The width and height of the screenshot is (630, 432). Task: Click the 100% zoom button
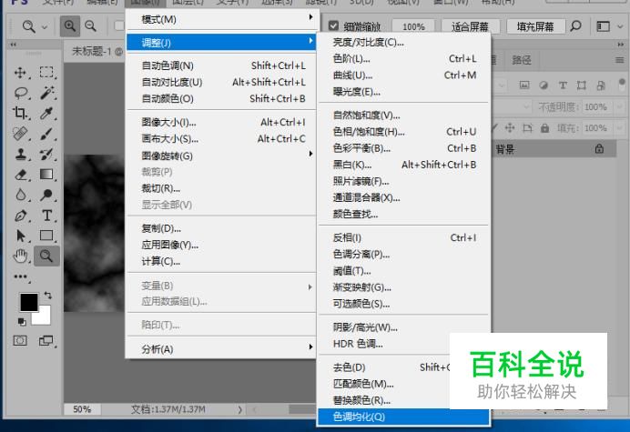413,27
